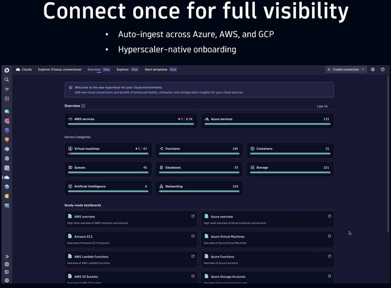Open the Functions category card
The height and width of the screenshot is (288, 391).
pos(199,150)
